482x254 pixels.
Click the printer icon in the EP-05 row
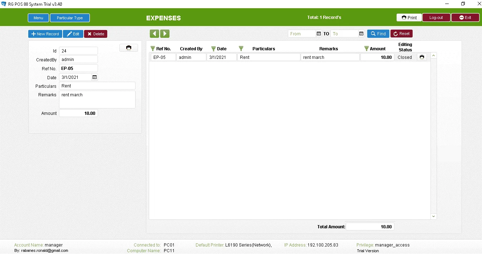[422, 57]
